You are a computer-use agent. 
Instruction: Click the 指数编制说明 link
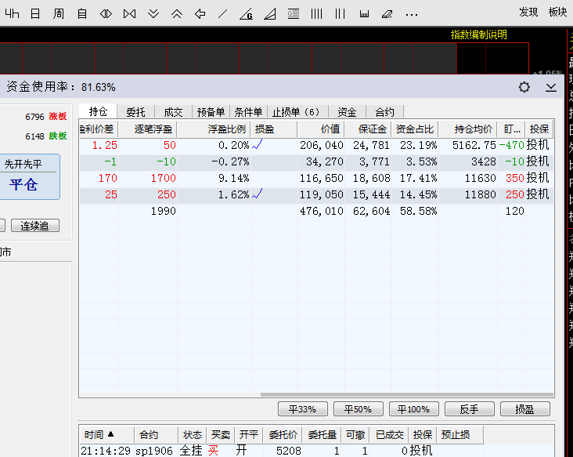[x=478, y=34]
